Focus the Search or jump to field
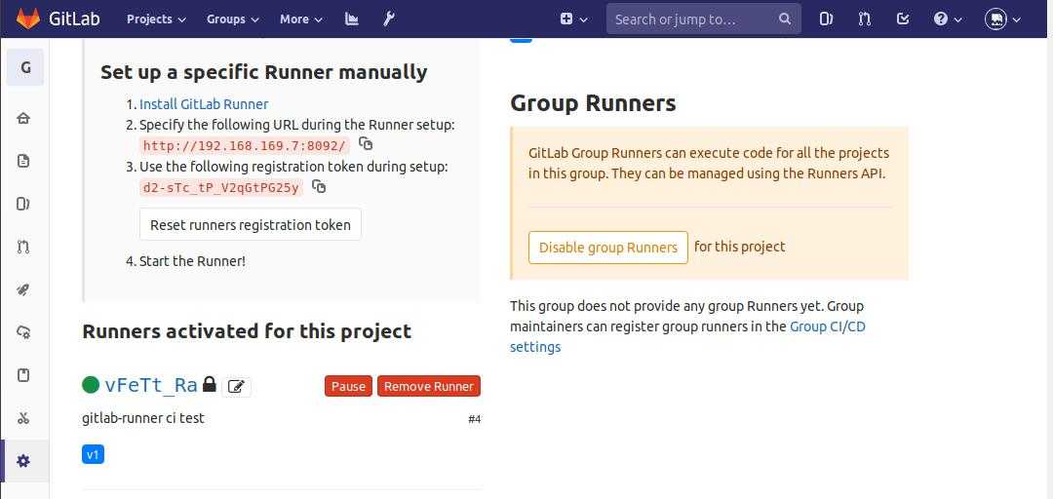 click(x=692, y=19)
